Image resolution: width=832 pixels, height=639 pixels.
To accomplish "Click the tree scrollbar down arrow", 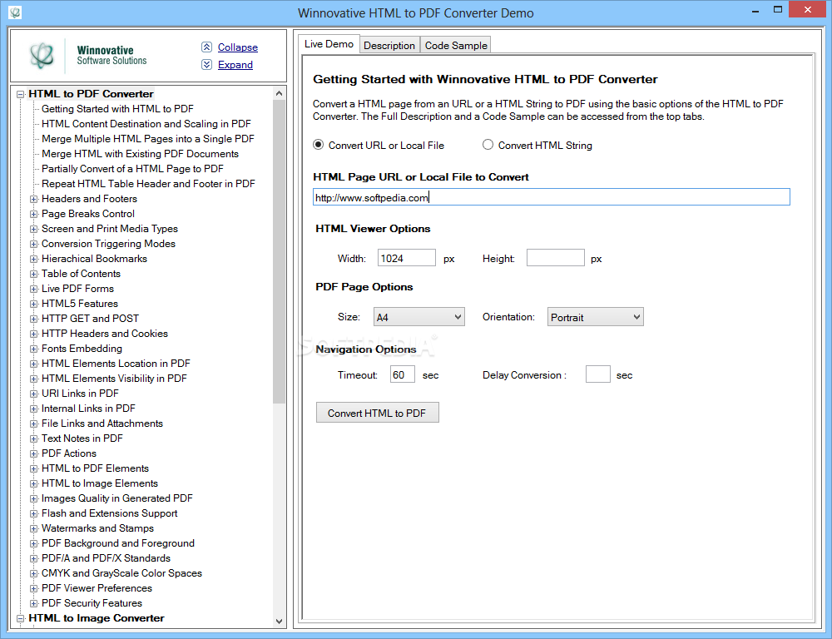I will [x=279, y=621].
